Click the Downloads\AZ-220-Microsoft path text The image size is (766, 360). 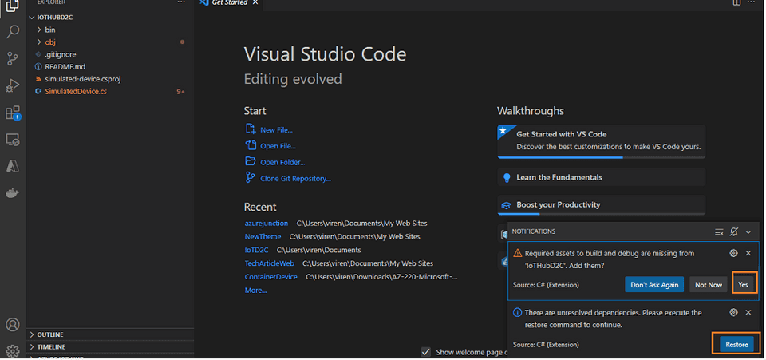point(382,276)
